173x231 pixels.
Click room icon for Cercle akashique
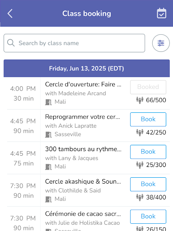coord(48,199)
